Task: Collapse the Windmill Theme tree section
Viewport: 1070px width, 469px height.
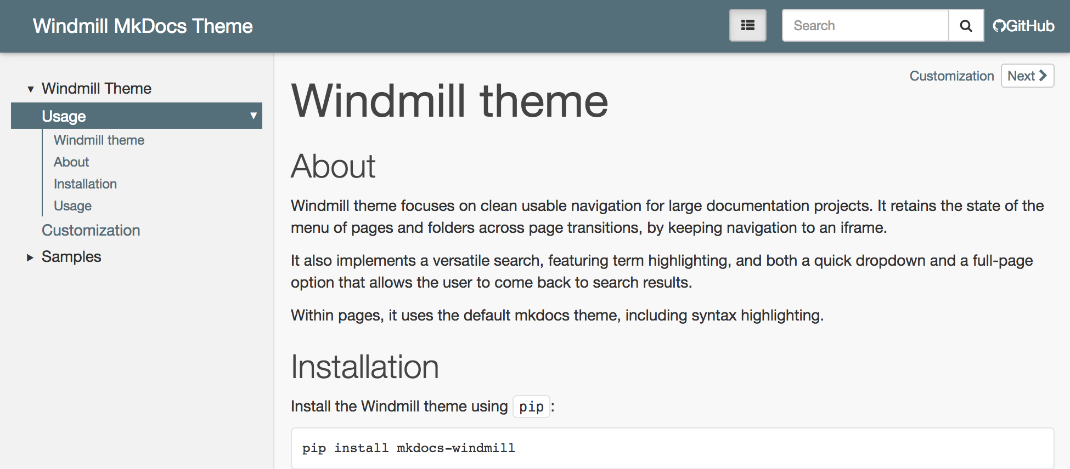Action: click(x=31, y=89)
